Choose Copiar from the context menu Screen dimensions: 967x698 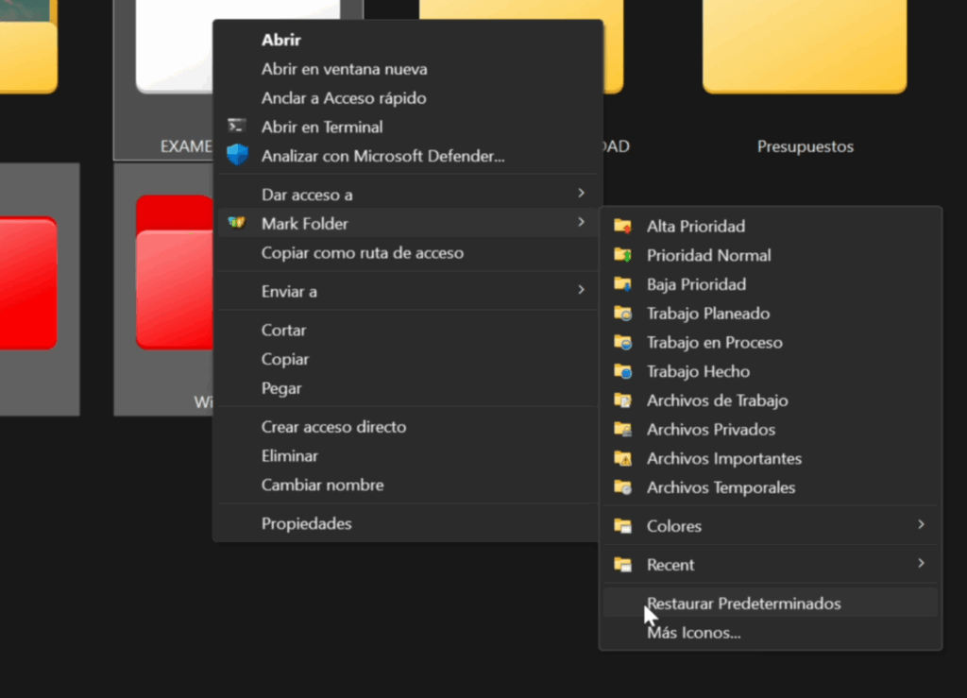pos(408,359)
